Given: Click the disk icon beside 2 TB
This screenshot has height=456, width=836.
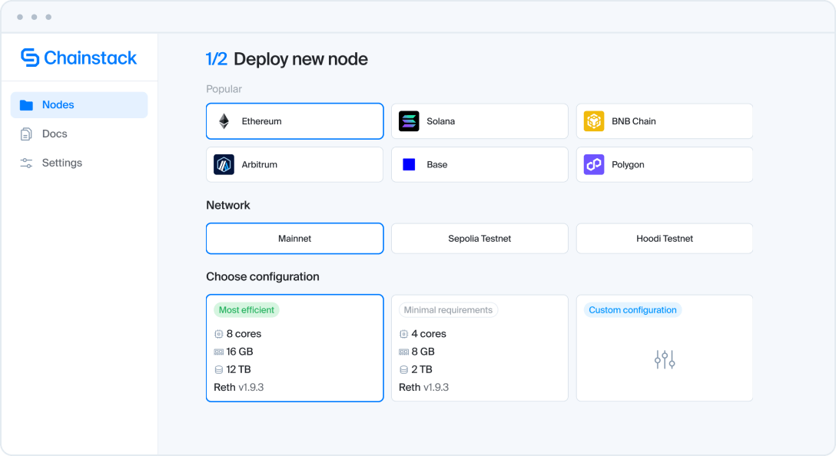Looking at the screenshot, I should (x=403, y=370).
